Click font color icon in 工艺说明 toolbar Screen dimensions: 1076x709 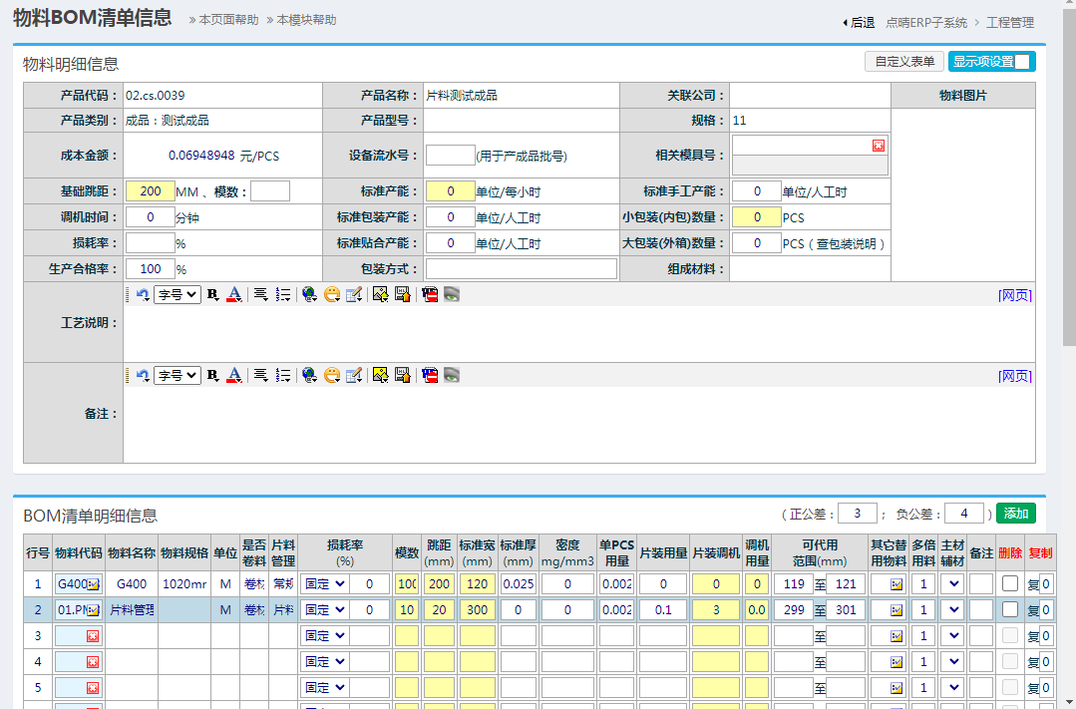coord(234,294)
